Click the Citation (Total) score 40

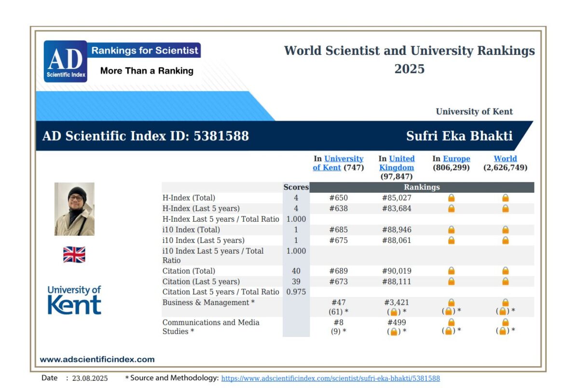click(296, 271)
